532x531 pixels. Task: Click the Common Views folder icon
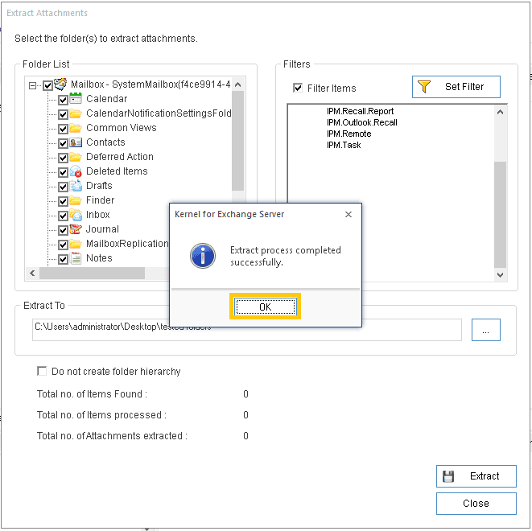(x=76, y=128)
